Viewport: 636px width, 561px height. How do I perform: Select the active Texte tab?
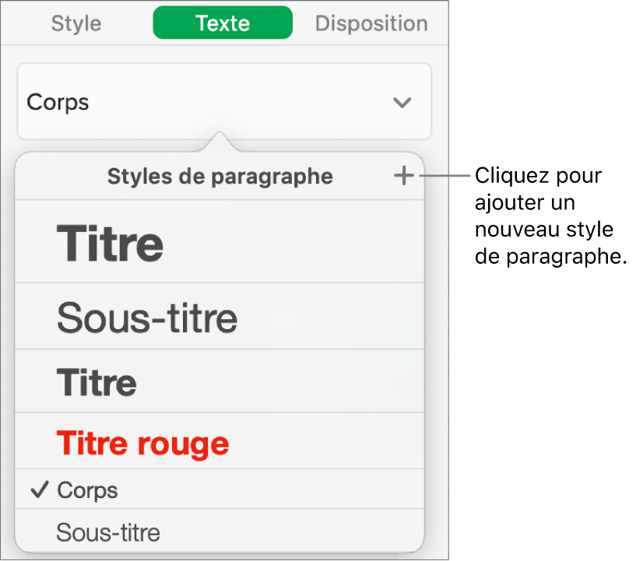(223, 23)
